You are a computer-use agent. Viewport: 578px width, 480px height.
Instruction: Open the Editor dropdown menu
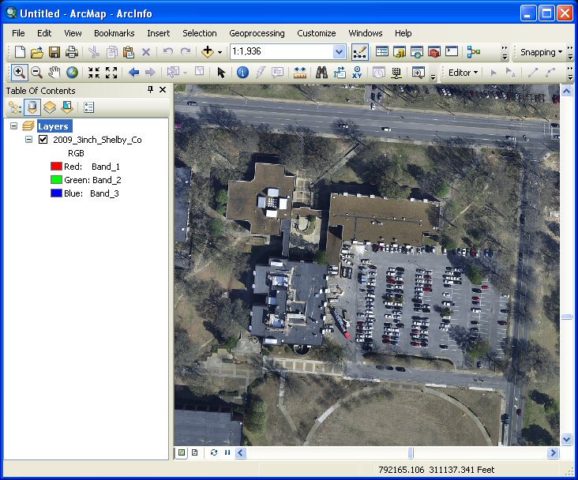click(x=463, y=73)
